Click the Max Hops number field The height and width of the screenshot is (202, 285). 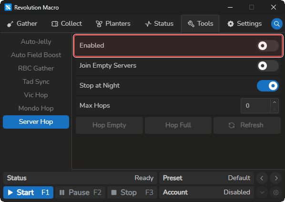(x=255, y=106)
